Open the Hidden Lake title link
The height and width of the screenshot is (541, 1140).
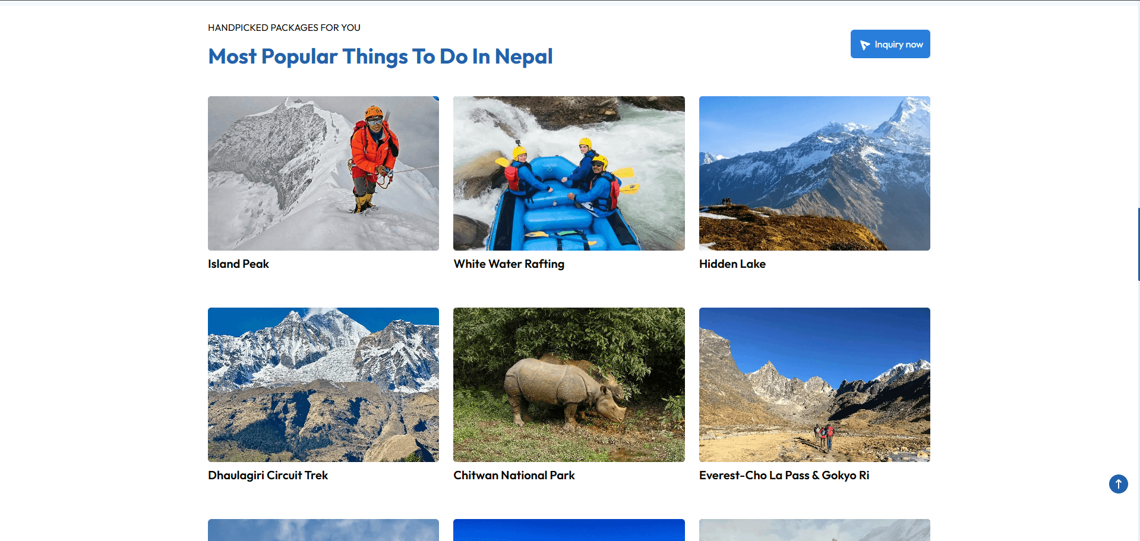click(732, 264)
